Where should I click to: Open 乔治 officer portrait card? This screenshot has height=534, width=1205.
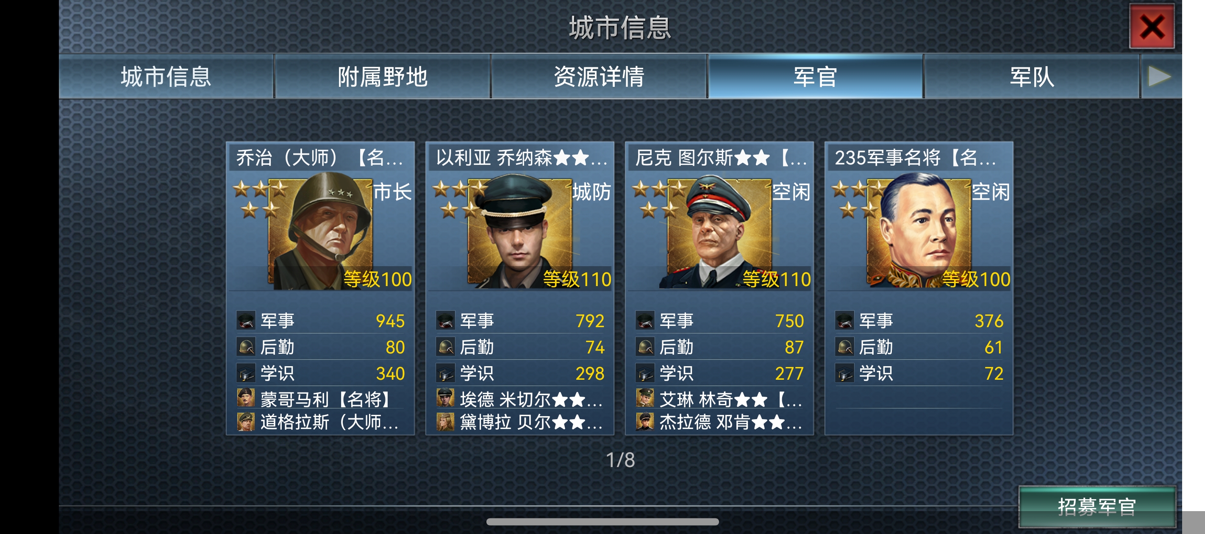tap(321, 233)
